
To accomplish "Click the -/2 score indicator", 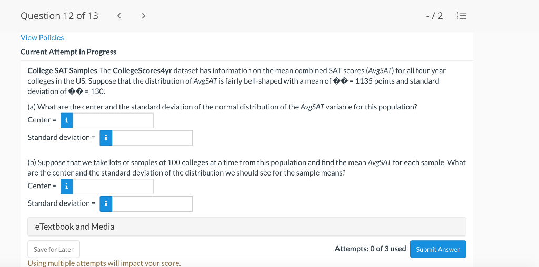I will [434, 16].
